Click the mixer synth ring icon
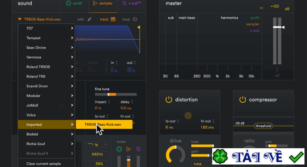 click(119, 149)
